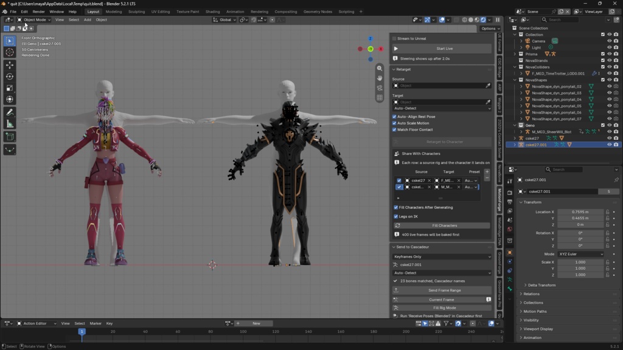Expand the Prisma collection
Screen dimensions: 623x350
[515, 54]
